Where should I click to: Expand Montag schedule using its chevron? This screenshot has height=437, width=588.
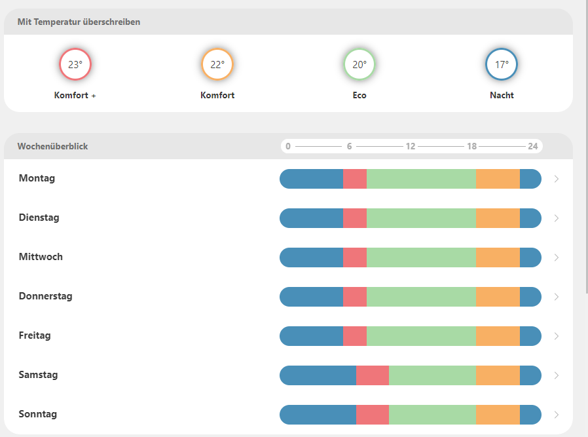557,179
